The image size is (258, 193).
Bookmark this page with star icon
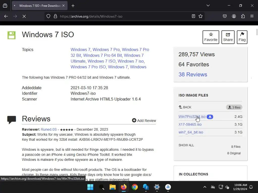pos(201,16)
